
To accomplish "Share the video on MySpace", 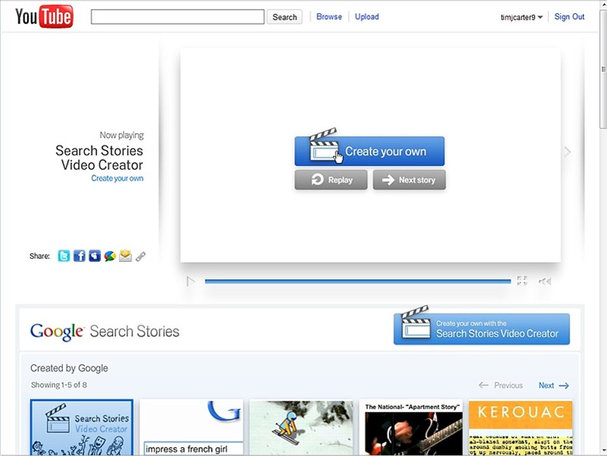I will coord(94,256).
